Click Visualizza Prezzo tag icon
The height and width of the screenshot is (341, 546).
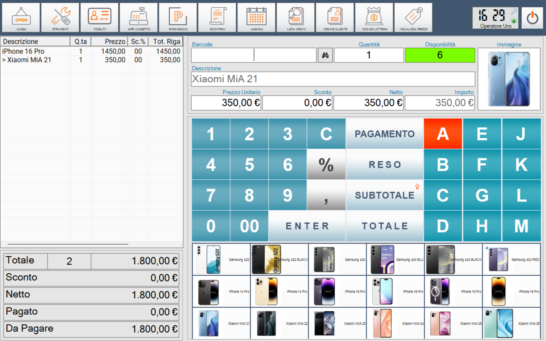413,18
